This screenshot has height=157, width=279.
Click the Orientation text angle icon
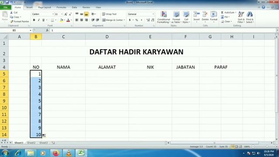point(93,14)
